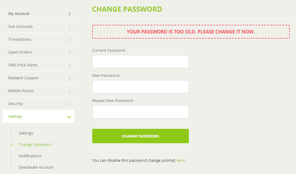Click the chevron beside Mobile Access
Image resolution: width=296 pixels, height=174 pixels.
point(69,91)
